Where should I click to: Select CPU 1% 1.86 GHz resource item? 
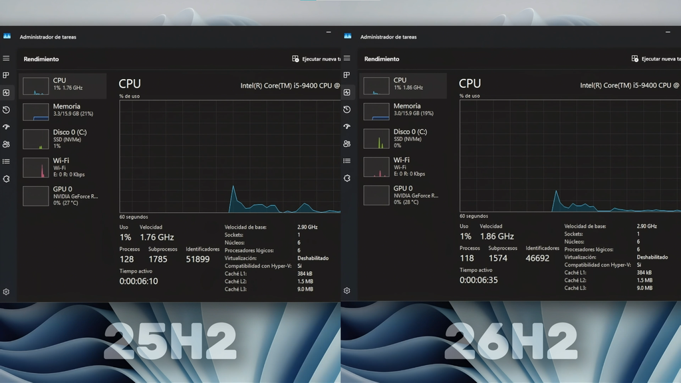tap(403, 85)
